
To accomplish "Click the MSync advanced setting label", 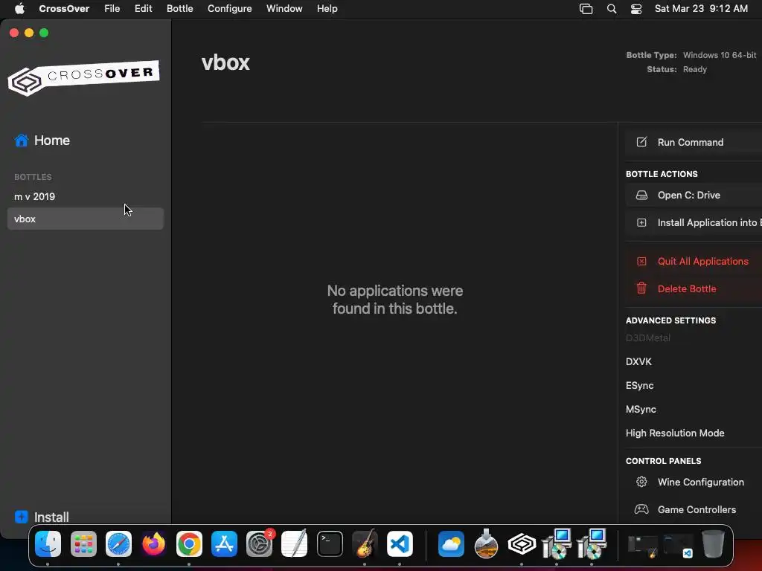I will [x=641, y=410].
